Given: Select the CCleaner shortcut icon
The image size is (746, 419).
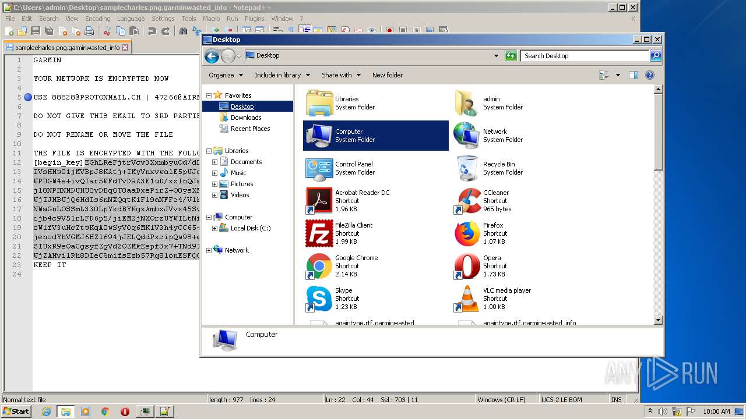Looking at the screenshot, I should click(467, 201).
